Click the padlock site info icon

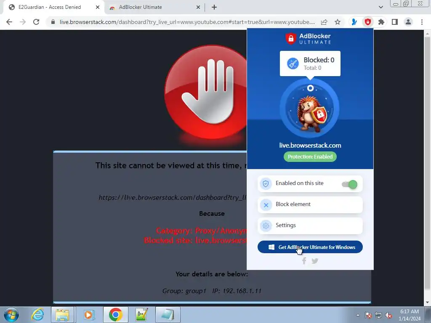click(53, 22)
